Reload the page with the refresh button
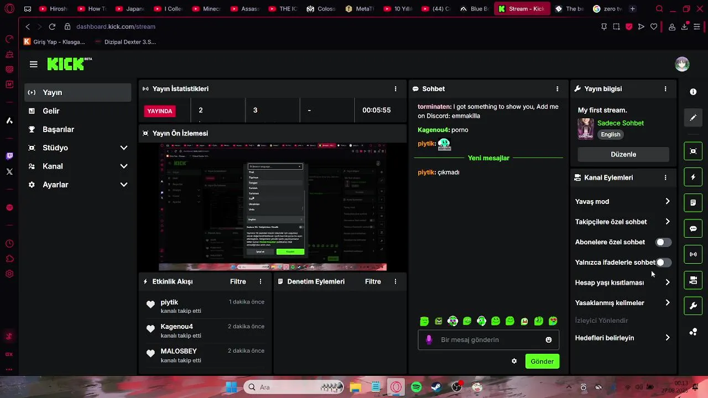Image resolution: width=708 pixels, height=398 pixels. [x=52, y=27]
